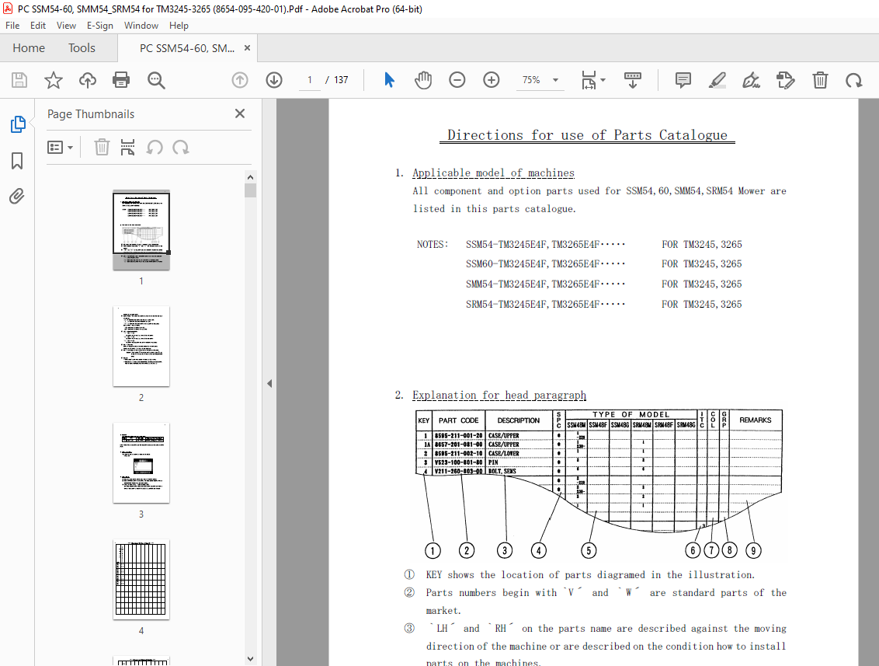Print the document with printer icon

(121, 80)
